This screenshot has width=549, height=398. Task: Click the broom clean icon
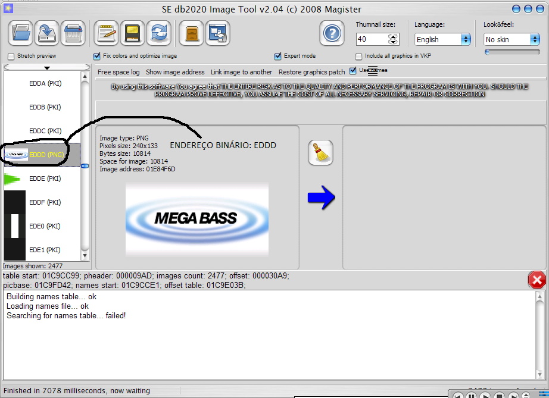click(x=320, y=152)
